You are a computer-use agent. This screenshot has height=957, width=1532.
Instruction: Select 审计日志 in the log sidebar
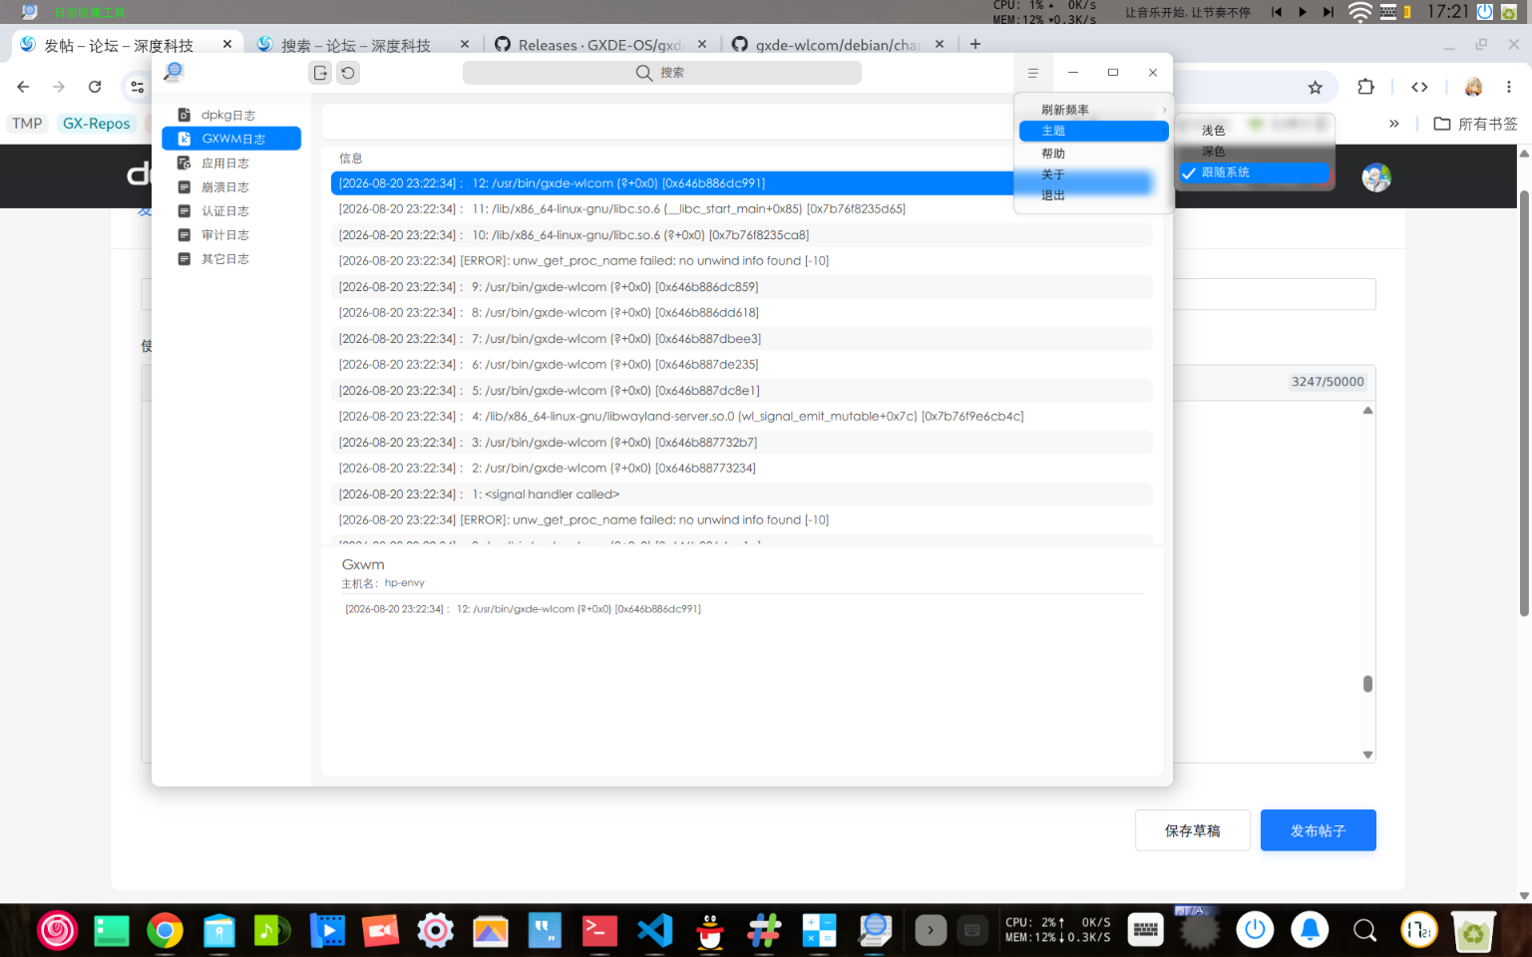[x=231, y=234]
